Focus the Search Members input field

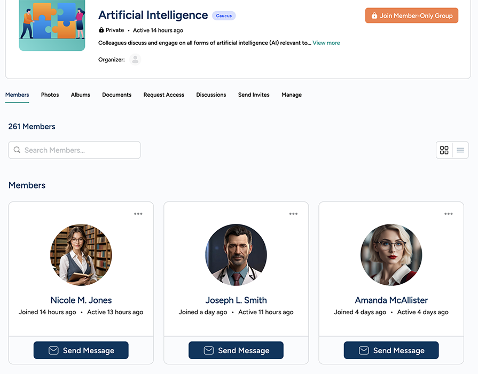80,150
